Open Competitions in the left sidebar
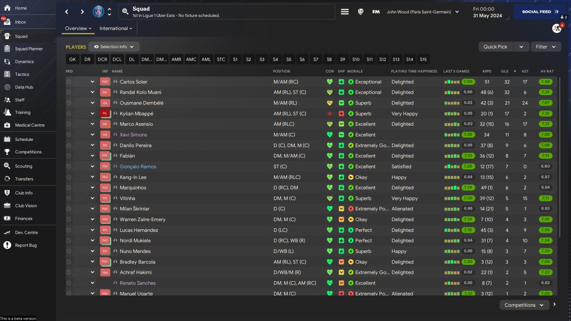Image resolution: width=571 pixels, height=321 pixels. click(28, 152)
